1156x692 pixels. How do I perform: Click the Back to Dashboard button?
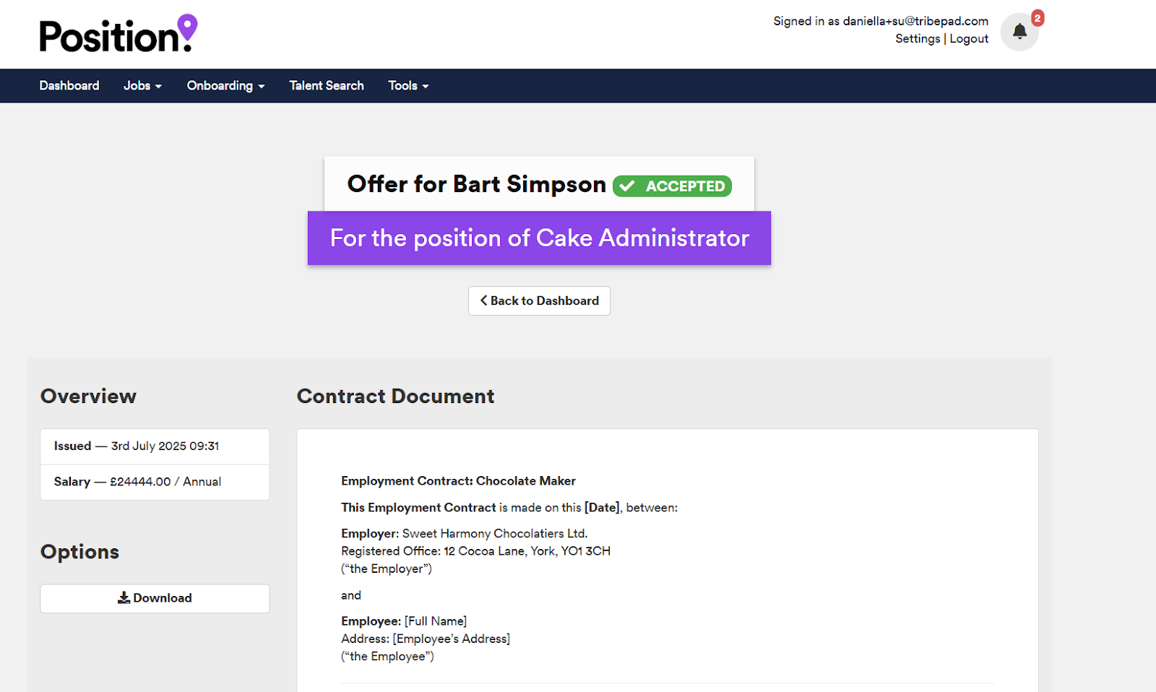(x=539, y=300)
